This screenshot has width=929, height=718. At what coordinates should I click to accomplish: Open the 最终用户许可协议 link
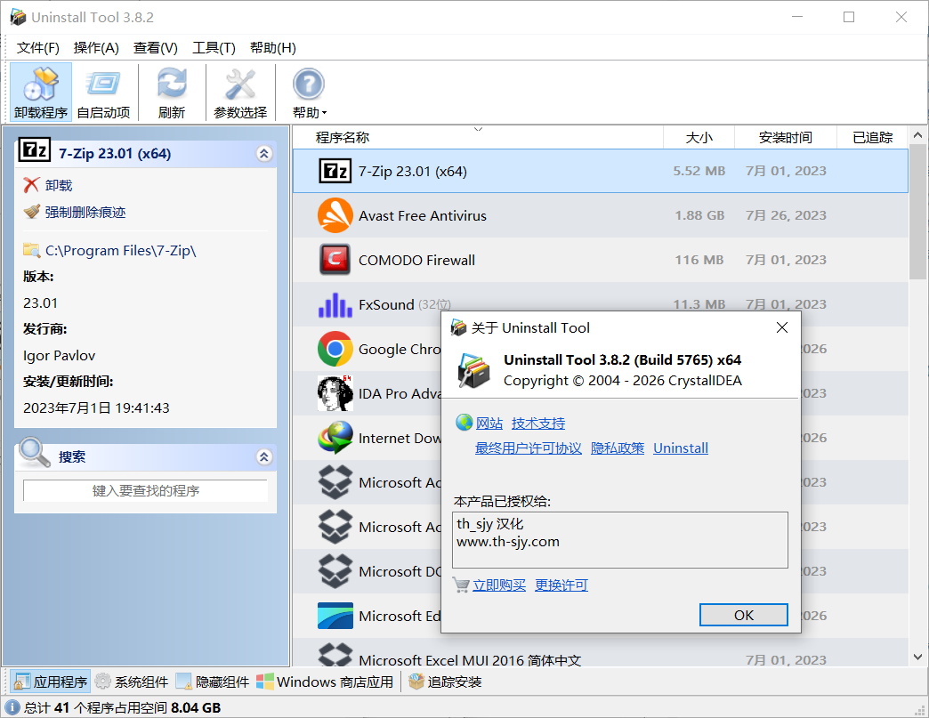click(x=529, y=448)
